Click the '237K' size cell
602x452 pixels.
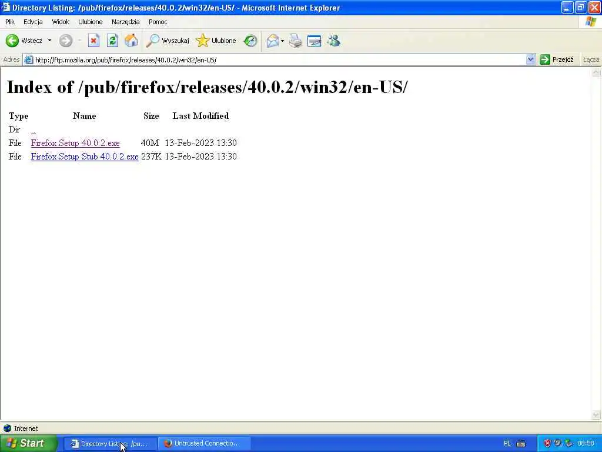point(151,157)
